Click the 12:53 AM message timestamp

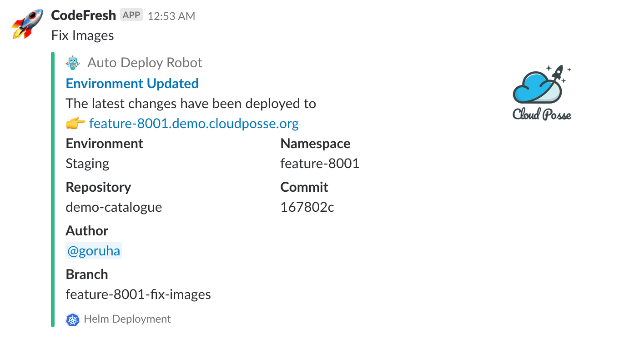point(171,16)
